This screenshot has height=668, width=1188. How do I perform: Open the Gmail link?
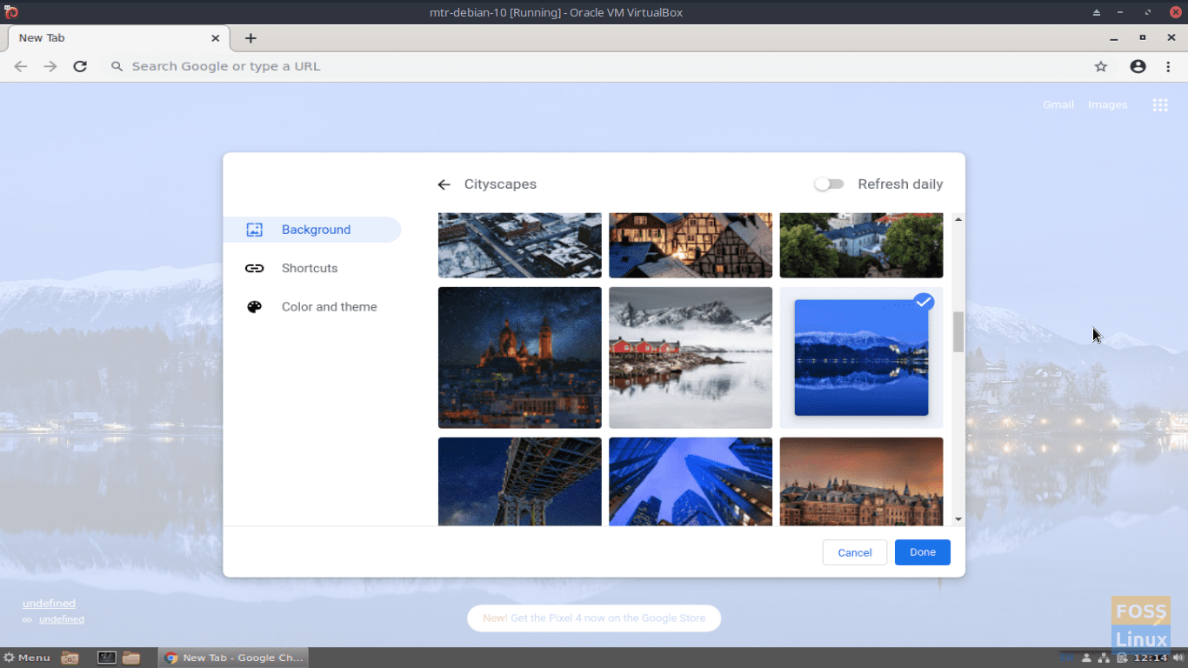1058,104
